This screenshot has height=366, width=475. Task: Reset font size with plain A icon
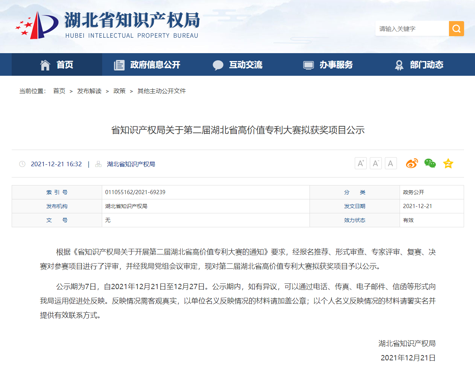(391, 163)
